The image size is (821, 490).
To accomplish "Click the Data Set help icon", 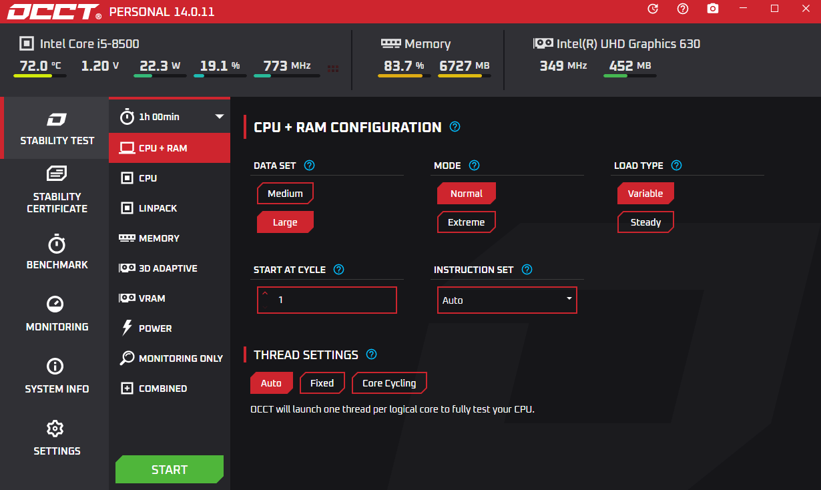I will click(309, 166).
